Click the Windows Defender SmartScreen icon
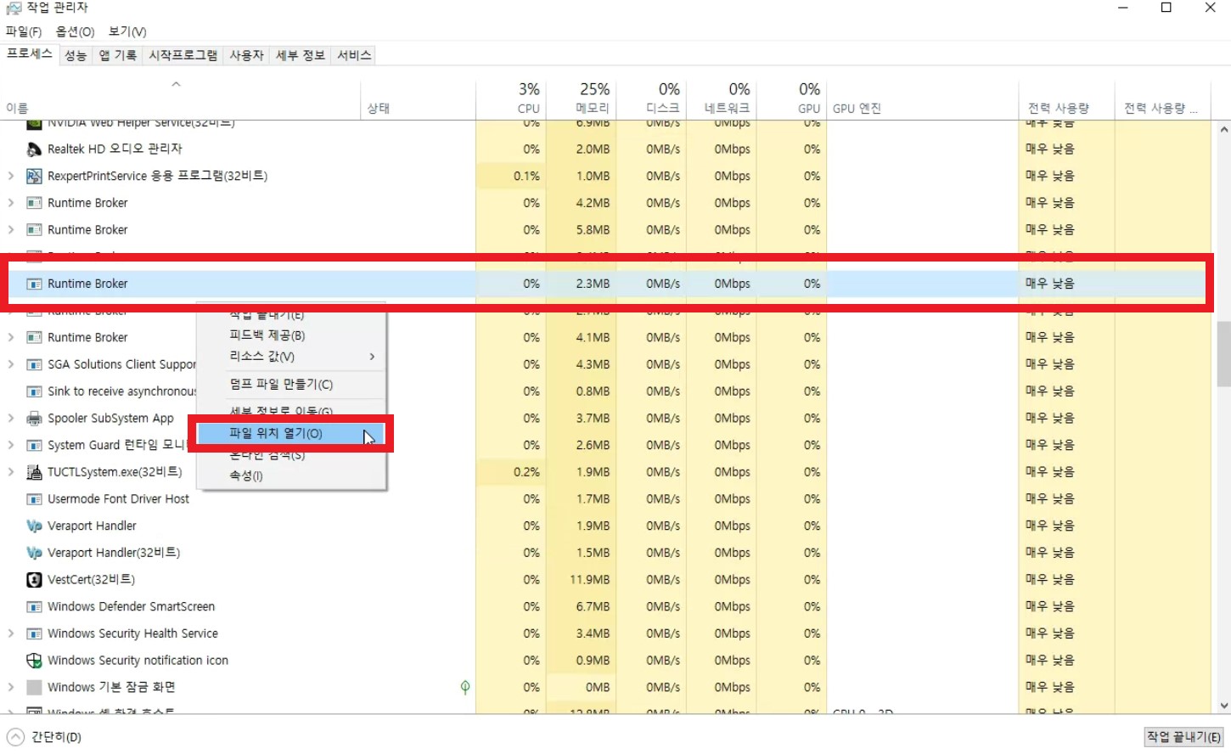 (34, 607)
